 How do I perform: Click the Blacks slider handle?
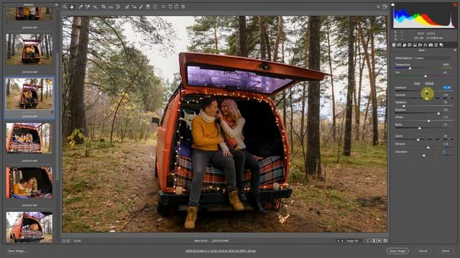click(x=420, y=128)
